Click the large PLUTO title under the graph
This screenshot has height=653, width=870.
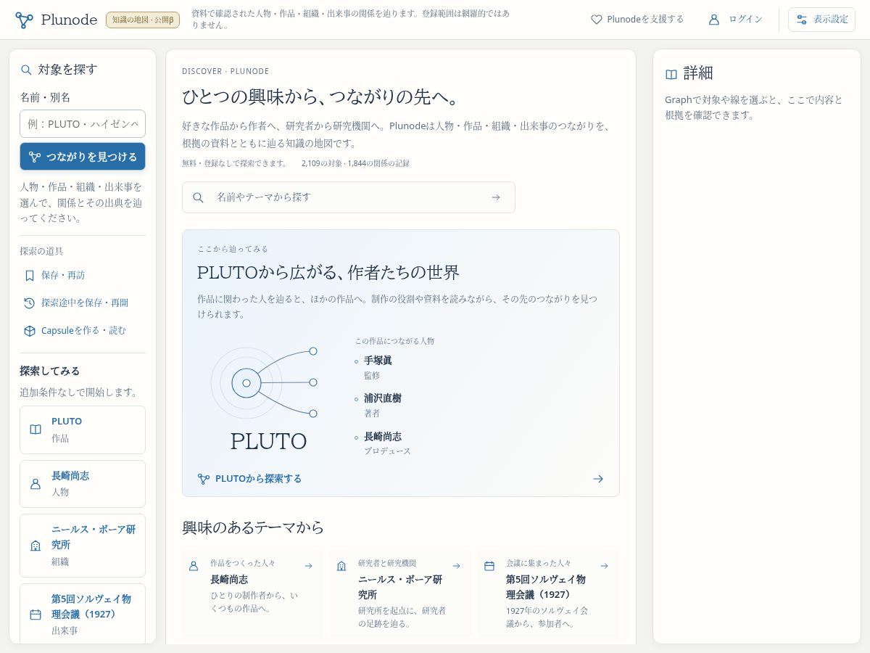click(268, 441)
